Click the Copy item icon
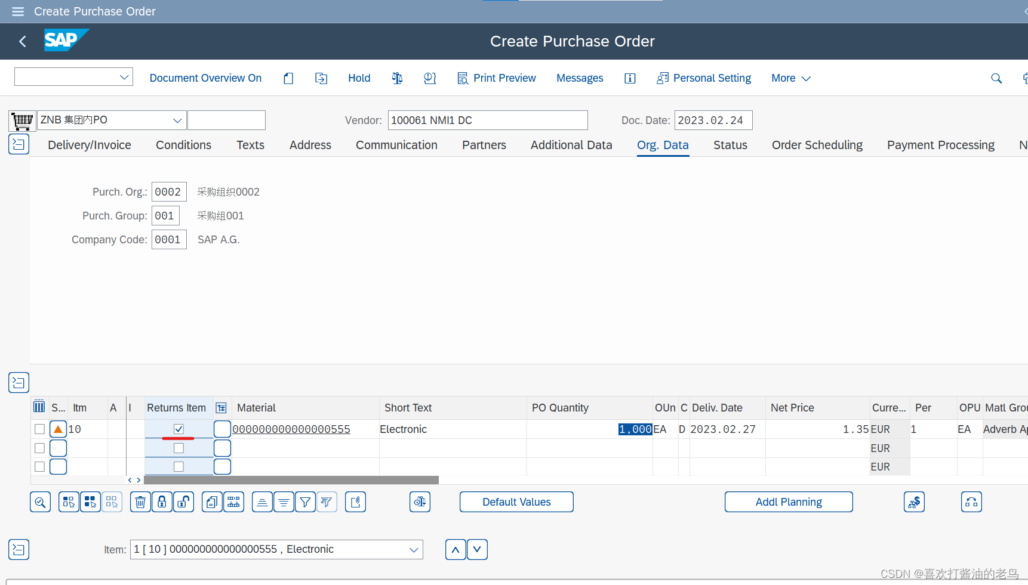The image size is (1028, 585). pos(211,502)
